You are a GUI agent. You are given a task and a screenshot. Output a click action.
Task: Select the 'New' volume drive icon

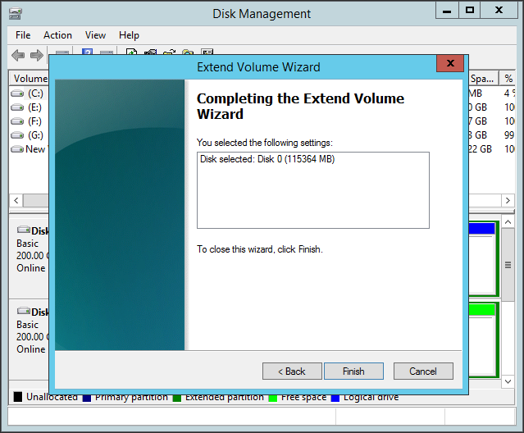(17, 149)
